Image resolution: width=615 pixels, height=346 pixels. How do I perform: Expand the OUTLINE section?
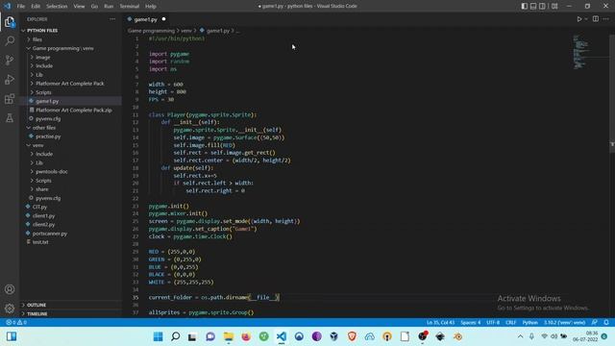(37, 305)
